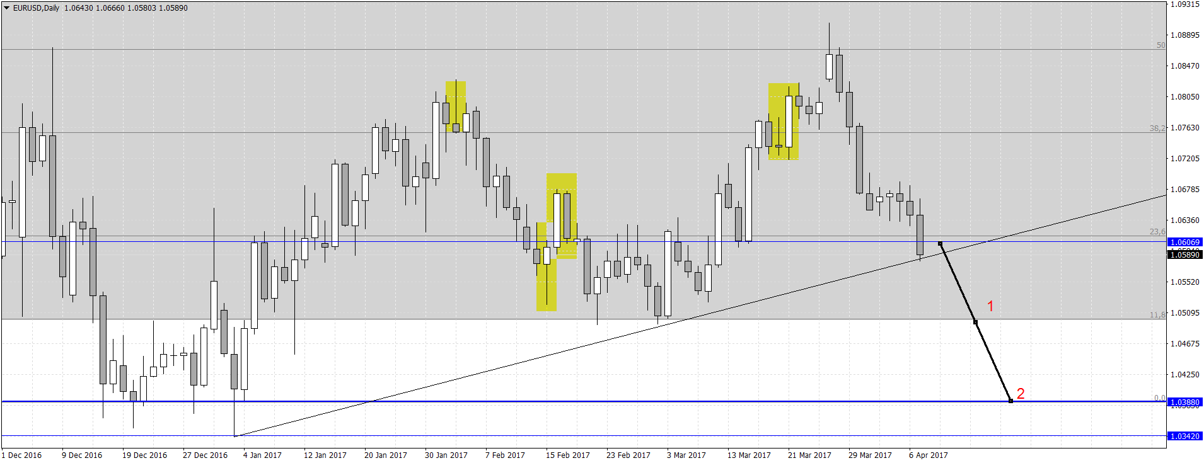
Task: Click the 1.04250 price axis label
Action: coord(1185,375)
